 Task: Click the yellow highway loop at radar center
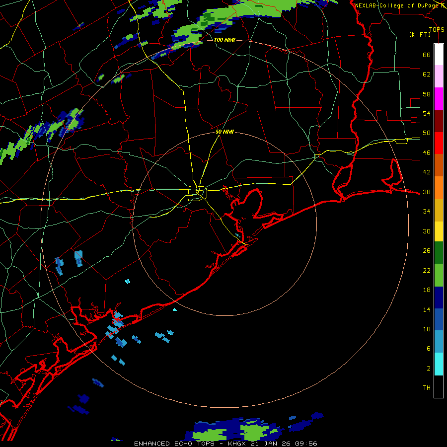(197, 193)
